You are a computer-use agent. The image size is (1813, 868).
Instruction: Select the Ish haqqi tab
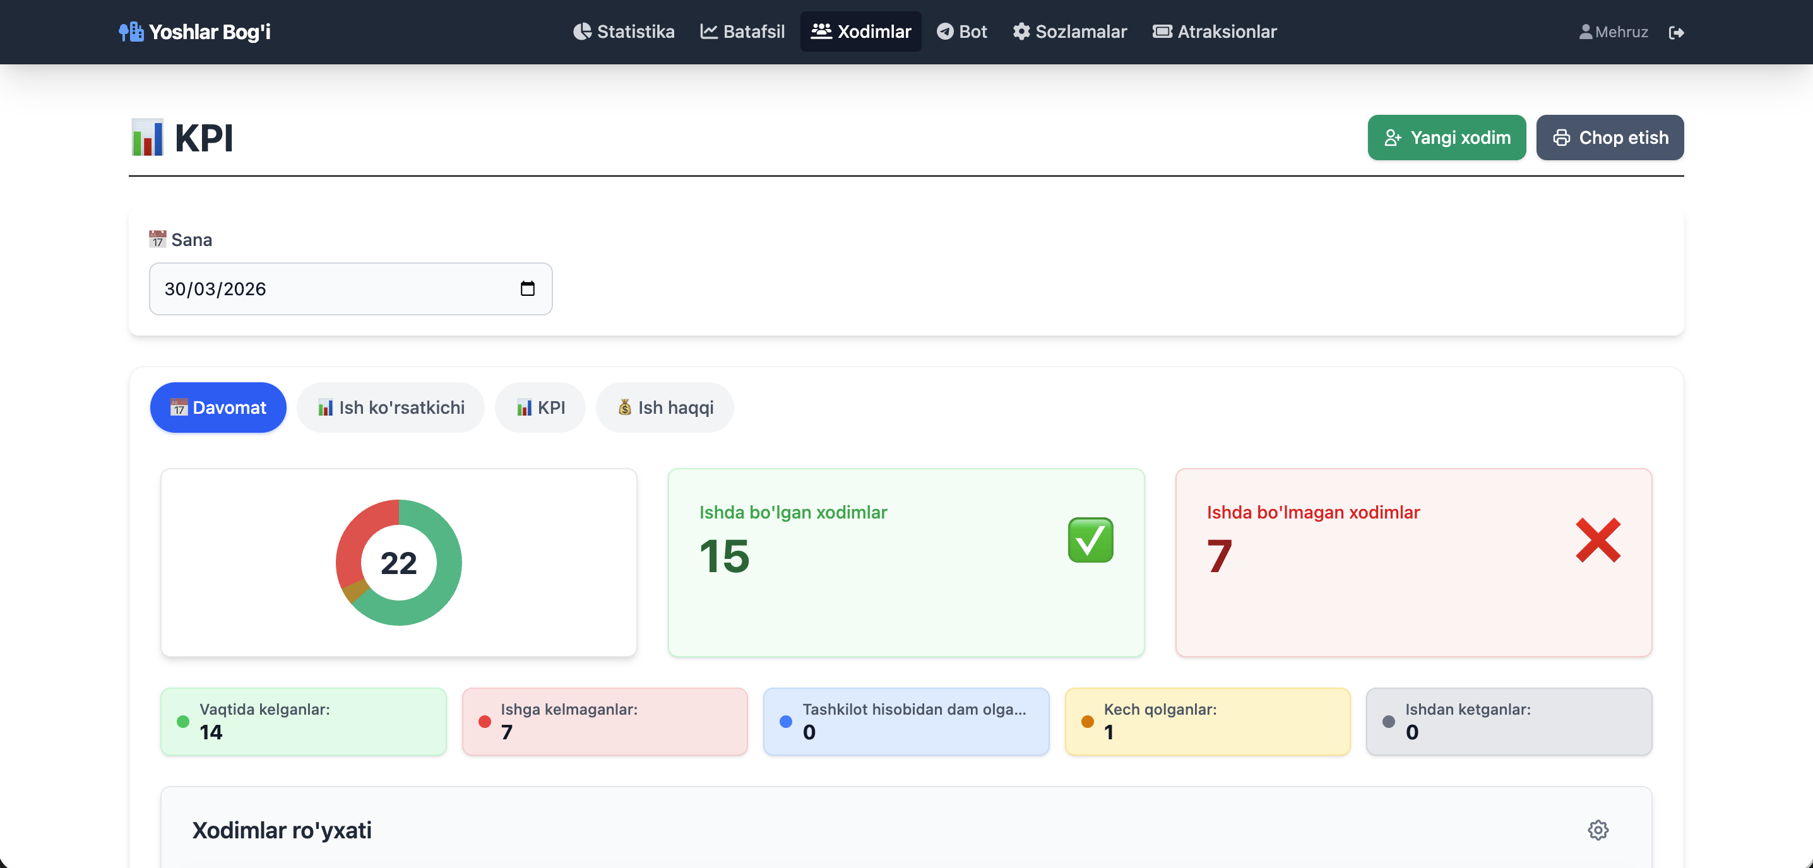[x=665, y=408]
